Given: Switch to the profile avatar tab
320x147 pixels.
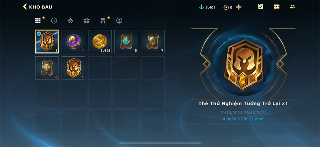Looking at the screenshot, I should coord(119,21).
